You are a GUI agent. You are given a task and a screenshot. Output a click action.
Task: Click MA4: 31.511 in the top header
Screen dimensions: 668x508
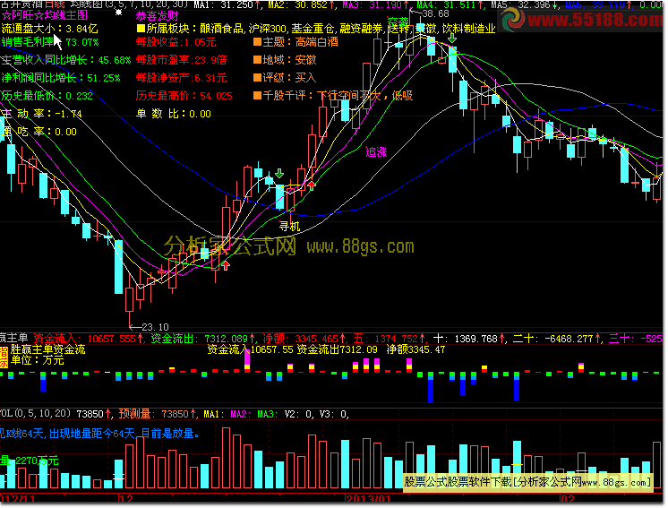(x=450, y=4)
